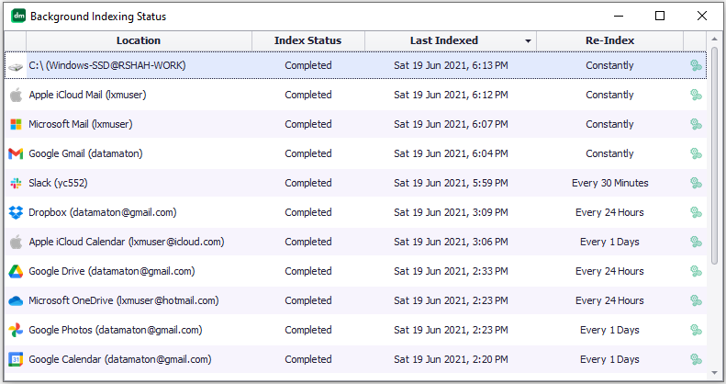Click the re-index gear icon for Dropbox row

696,212
